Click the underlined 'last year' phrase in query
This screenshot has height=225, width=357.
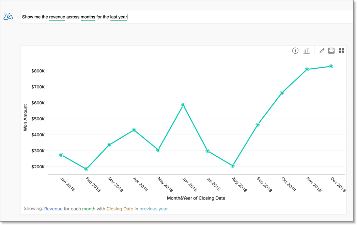coord(119,17)
